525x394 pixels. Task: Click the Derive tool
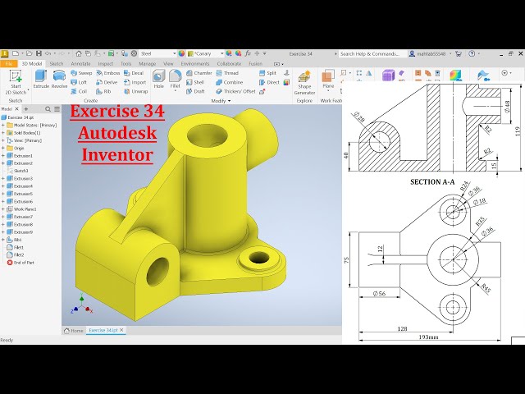107,82
